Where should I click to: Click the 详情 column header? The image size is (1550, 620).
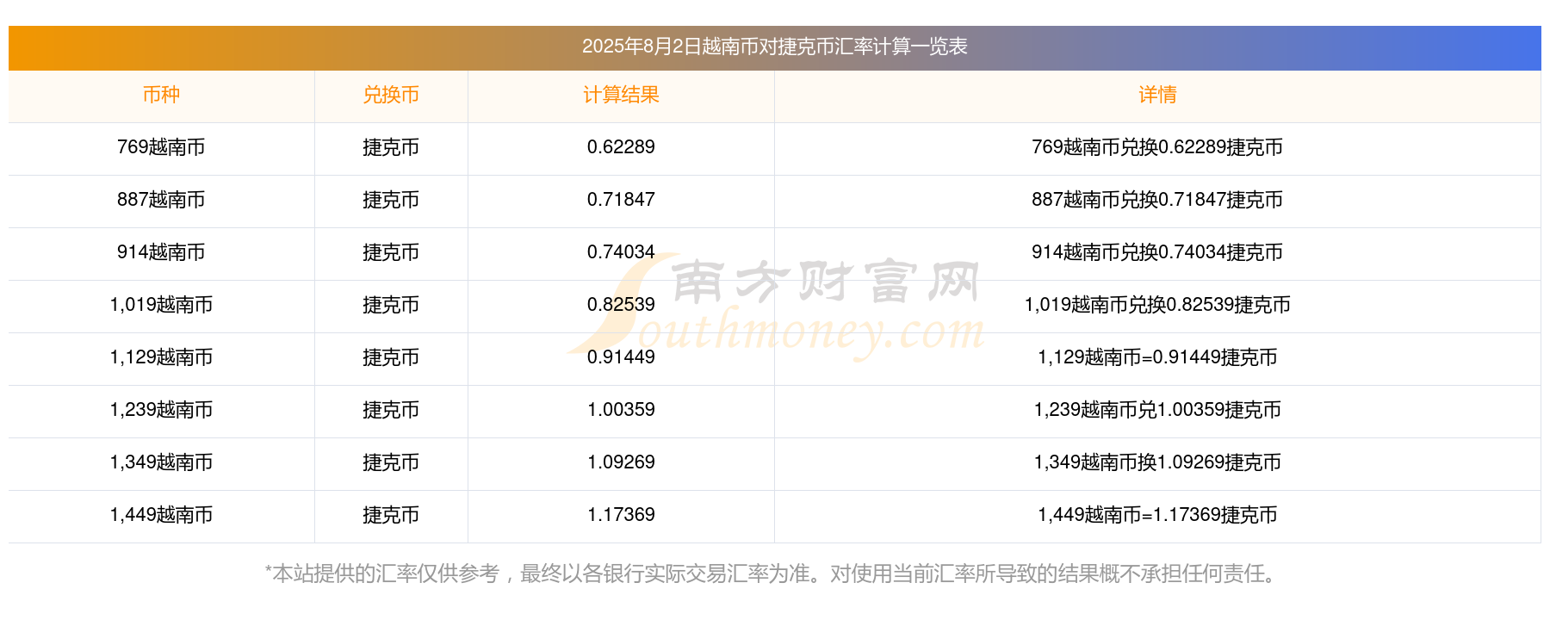point(1157,95)
